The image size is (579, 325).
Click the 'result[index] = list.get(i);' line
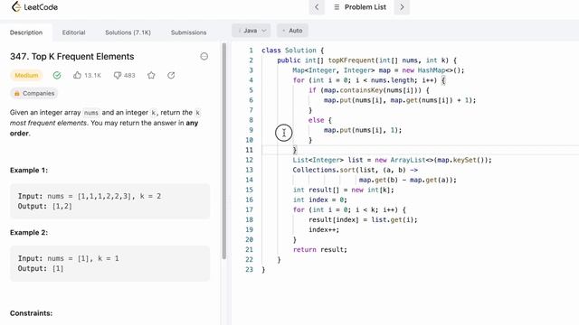pyautogui.click(x=363, y=219)
